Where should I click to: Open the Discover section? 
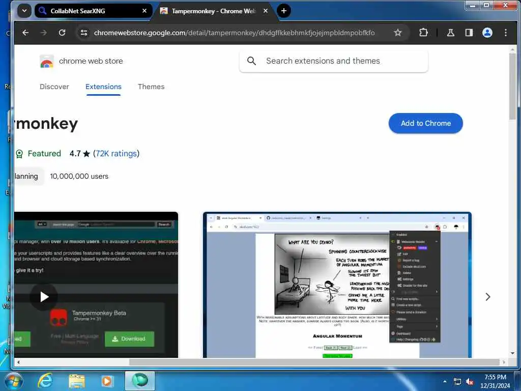click(x=54, y=87)
